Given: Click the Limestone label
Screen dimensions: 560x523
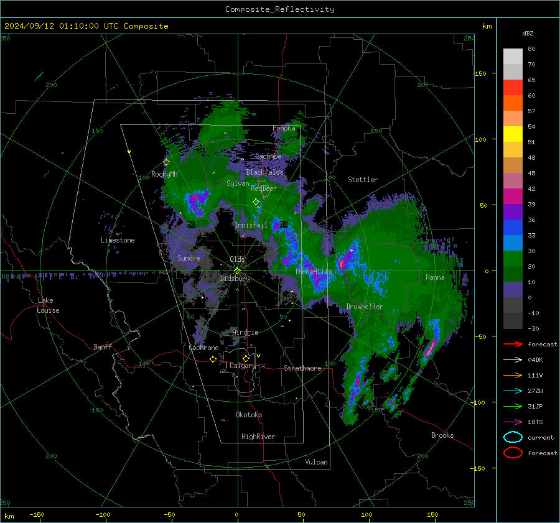Looking at the screenshot, I should (x=118, y=240).
